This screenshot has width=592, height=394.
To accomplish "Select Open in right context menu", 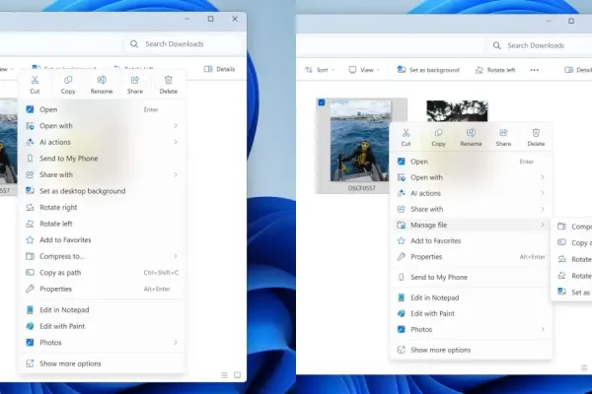I will 471,162.
